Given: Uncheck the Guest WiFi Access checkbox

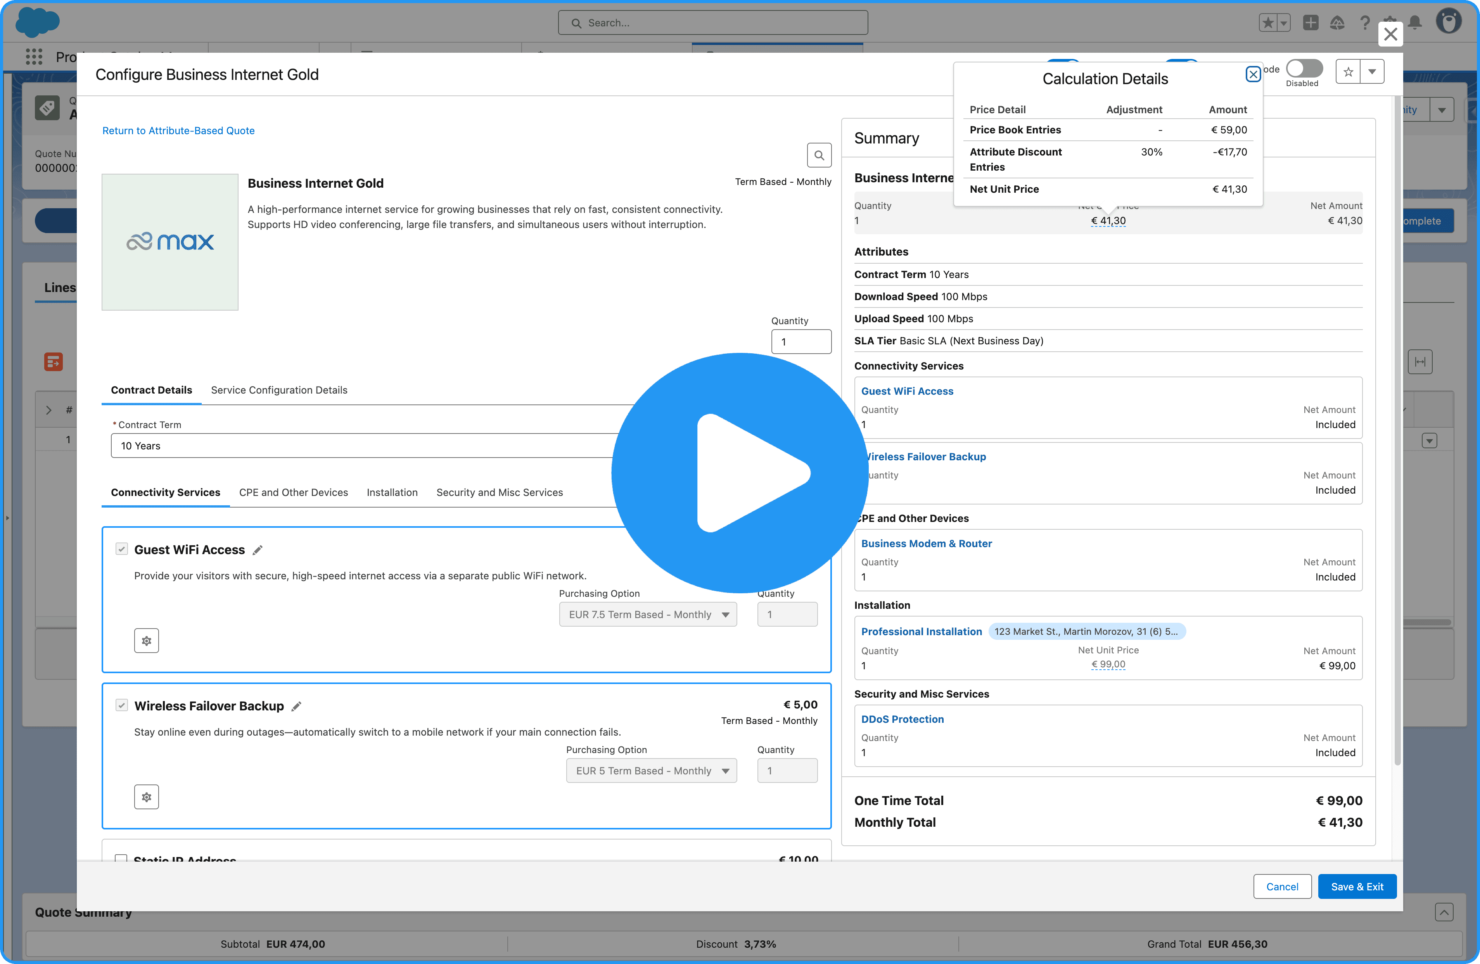Looking at the screenshot, I should coord(122,549).
